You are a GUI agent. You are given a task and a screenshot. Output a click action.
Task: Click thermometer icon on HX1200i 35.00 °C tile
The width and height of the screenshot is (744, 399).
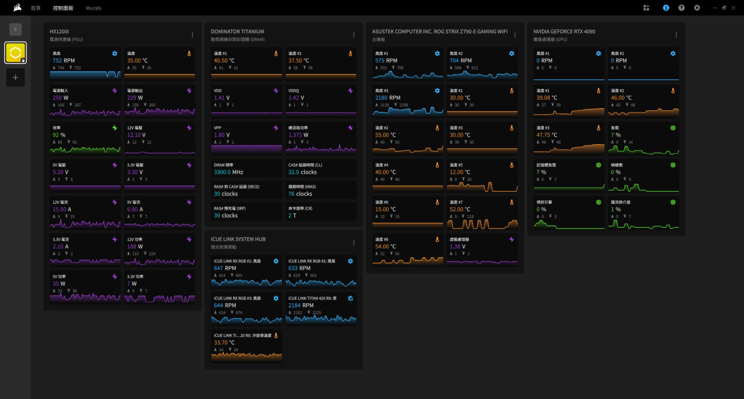point(189,54)
